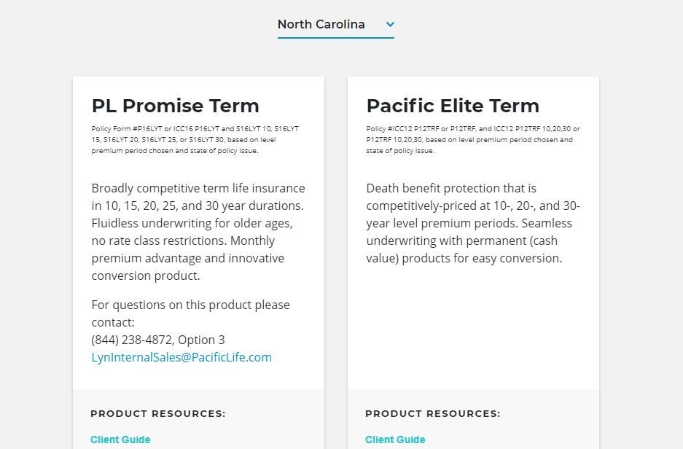Open PL Promise Term Client Guide link
Viewport: 683px width, 449px height.
[120, 440]
